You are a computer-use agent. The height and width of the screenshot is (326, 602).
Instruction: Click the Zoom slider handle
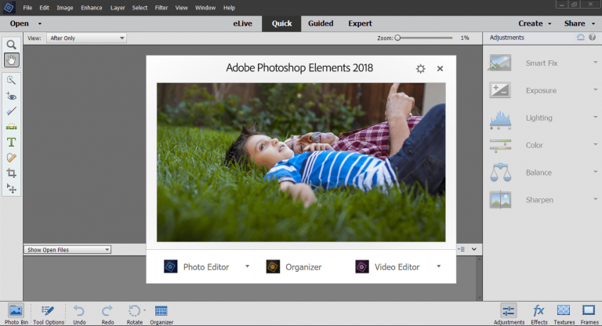tap(397, 38)
